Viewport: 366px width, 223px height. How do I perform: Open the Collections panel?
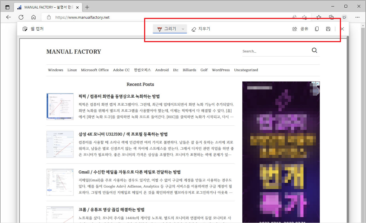[x=331, y=17]
